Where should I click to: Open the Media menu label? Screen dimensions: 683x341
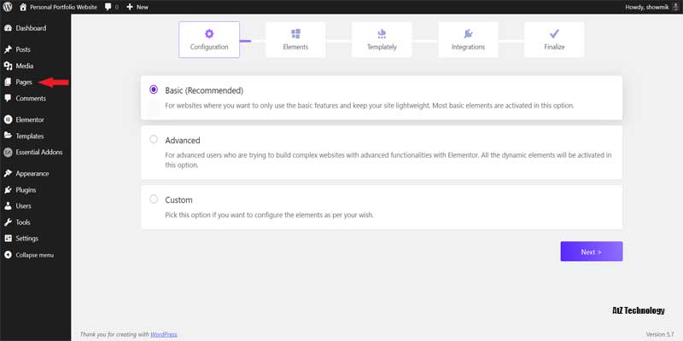point(25,66)
